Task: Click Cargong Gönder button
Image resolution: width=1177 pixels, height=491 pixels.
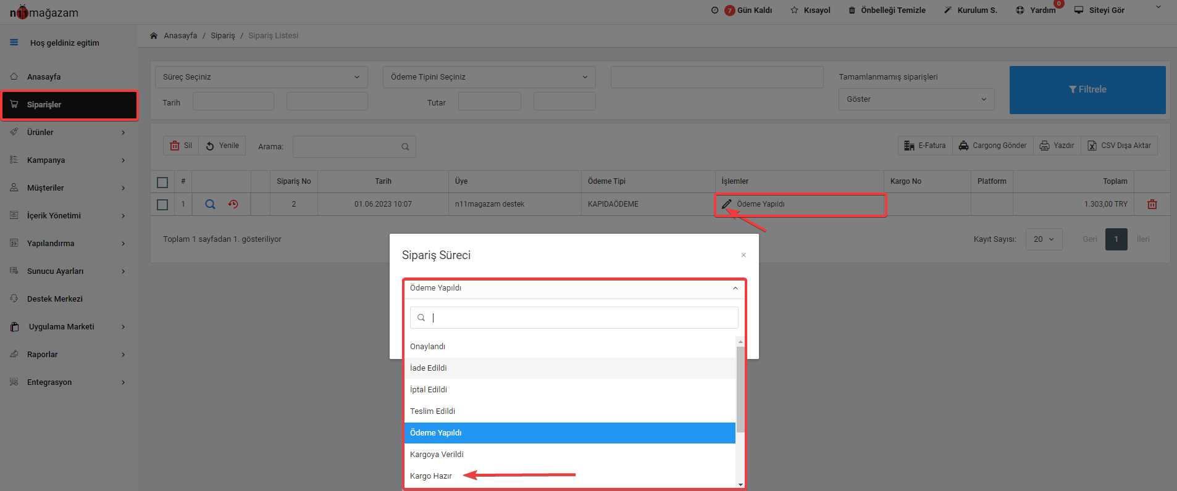Action: [992, 146]
